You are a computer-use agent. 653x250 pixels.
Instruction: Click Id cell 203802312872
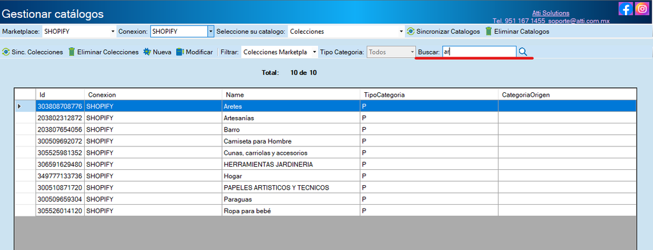60,118
